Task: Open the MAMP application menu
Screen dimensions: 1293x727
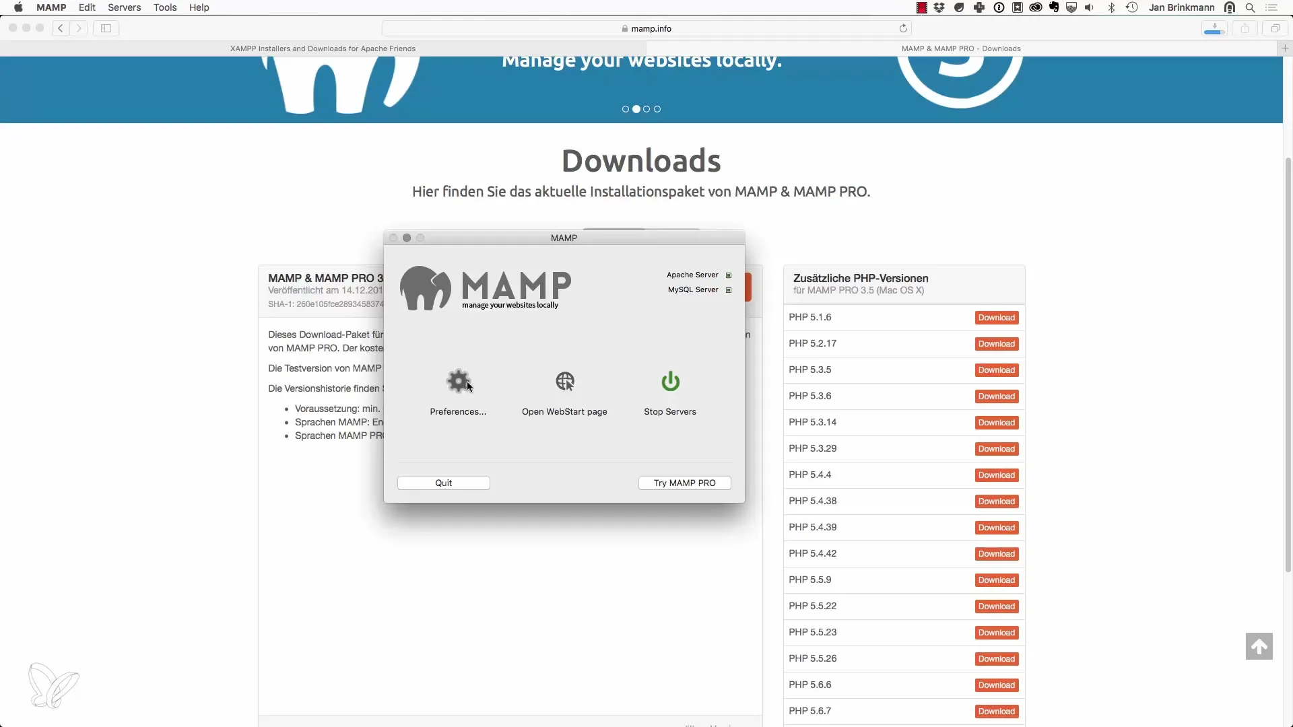Action: (x=51, y=7)
